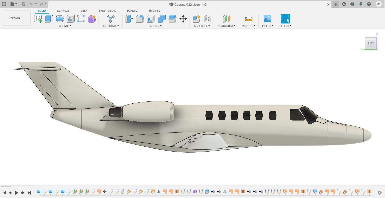Open the Extensions icon in title bar
Image resolution: width=385 pixels, height=198 pixels.
click(x=344, y=4)
